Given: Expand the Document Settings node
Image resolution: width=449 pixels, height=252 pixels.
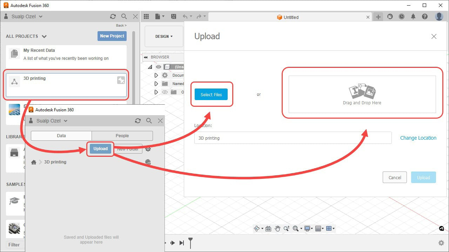Looking at the screenshot, I should pos(156,75).
